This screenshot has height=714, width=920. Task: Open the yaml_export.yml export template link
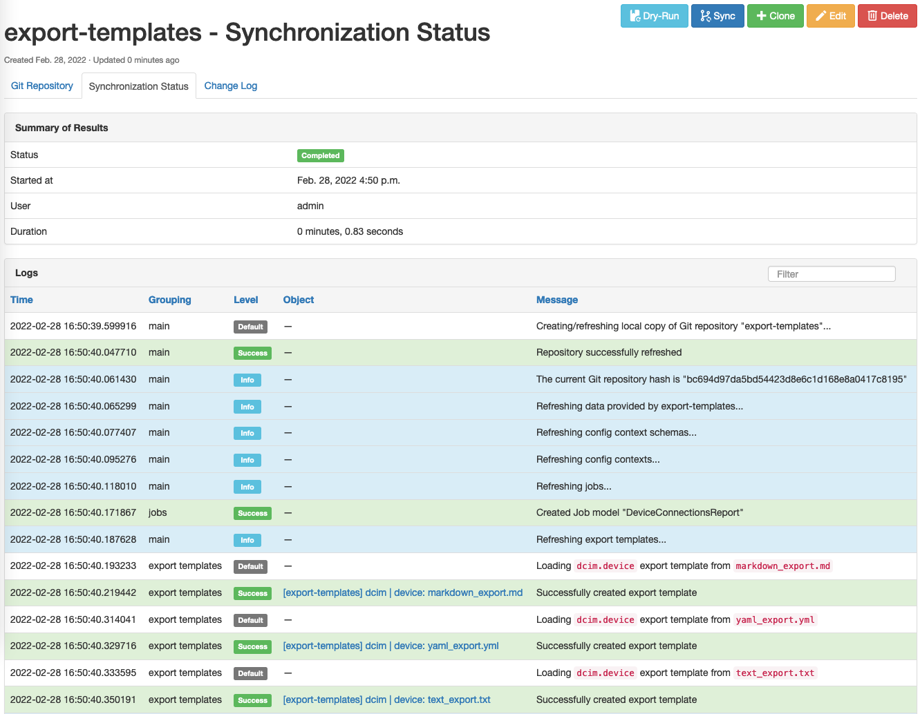(390, 646)
